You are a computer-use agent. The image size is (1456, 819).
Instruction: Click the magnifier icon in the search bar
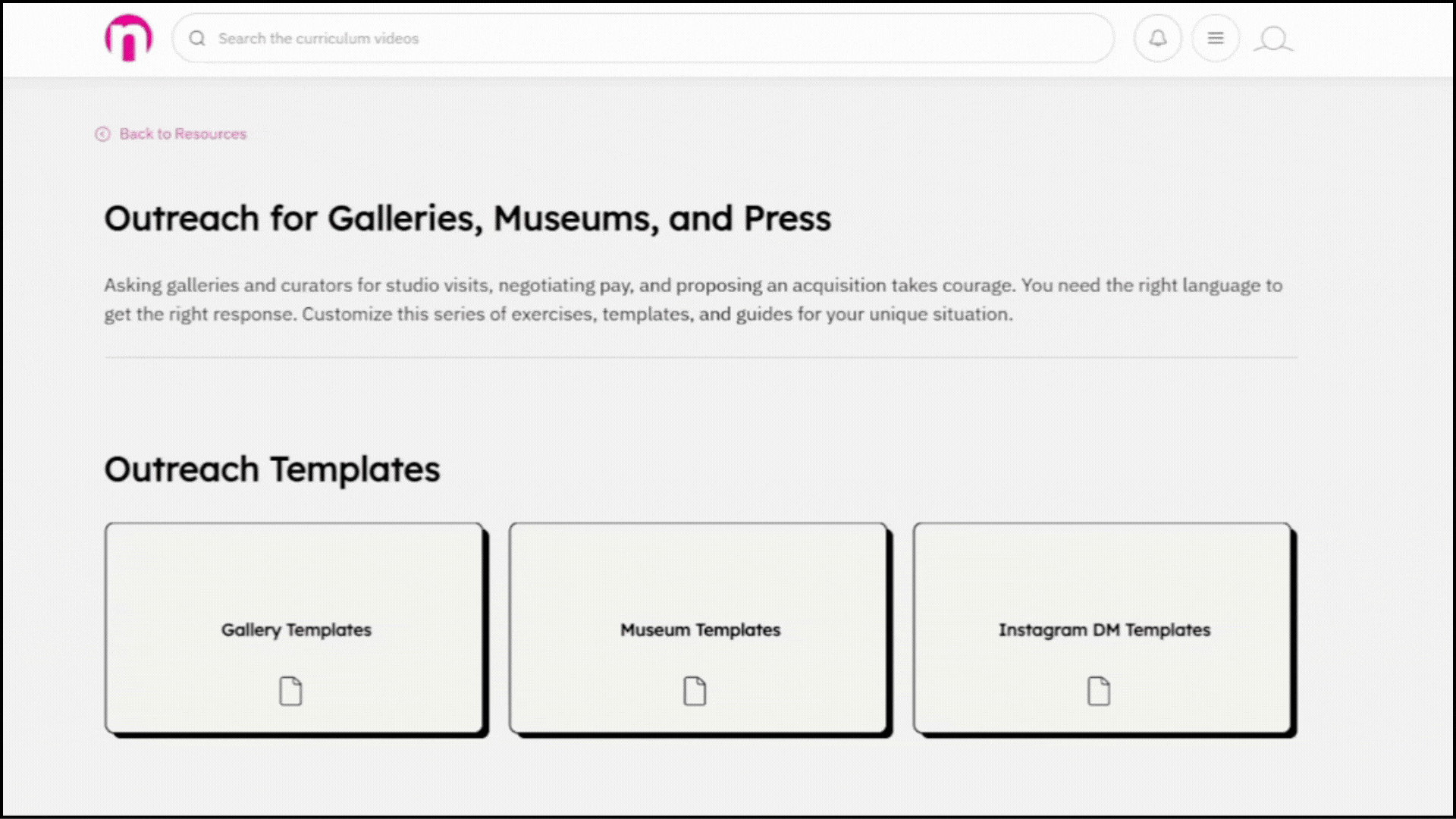197,39
